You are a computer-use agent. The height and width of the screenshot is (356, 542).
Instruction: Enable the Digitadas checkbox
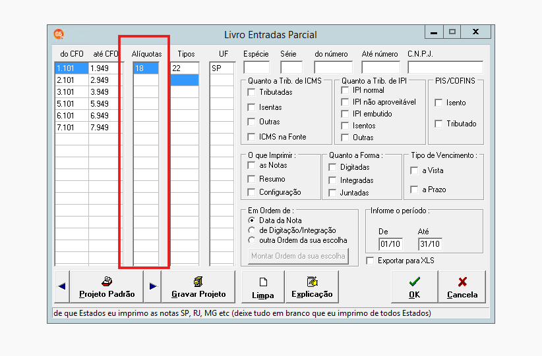(332, 167)
